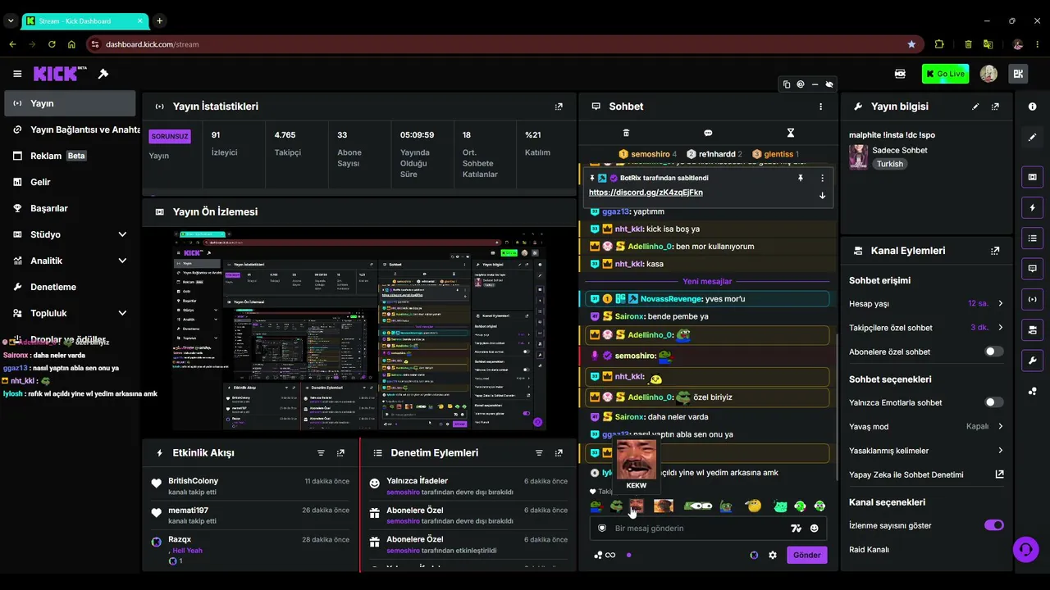Viewport: 1050px width, 590px height.
Task: Click the wrench icon in right sidebar
Action: tap(1032, 361)
